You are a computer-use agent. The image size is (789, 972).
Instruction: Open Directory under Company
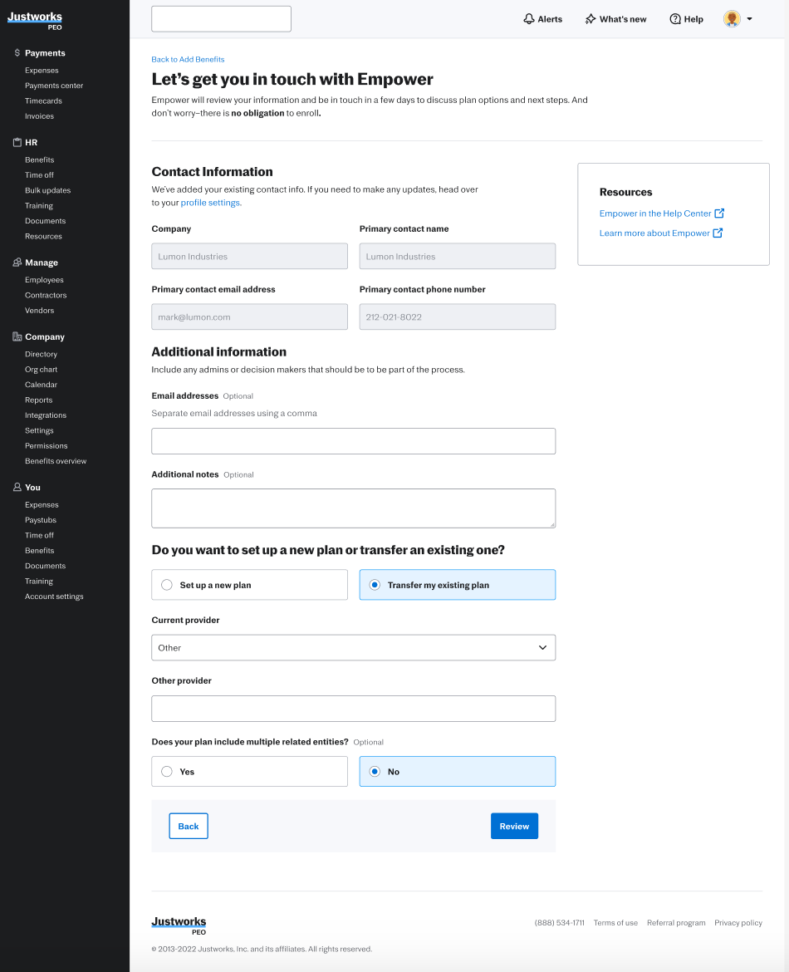click(x=41, y=354)
